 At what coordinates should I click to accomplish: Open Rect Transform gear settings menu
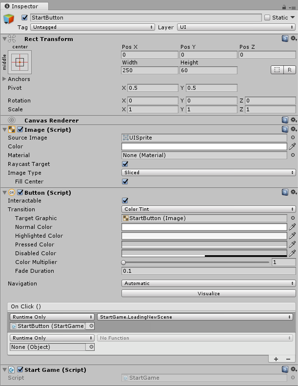coord(294,39)
